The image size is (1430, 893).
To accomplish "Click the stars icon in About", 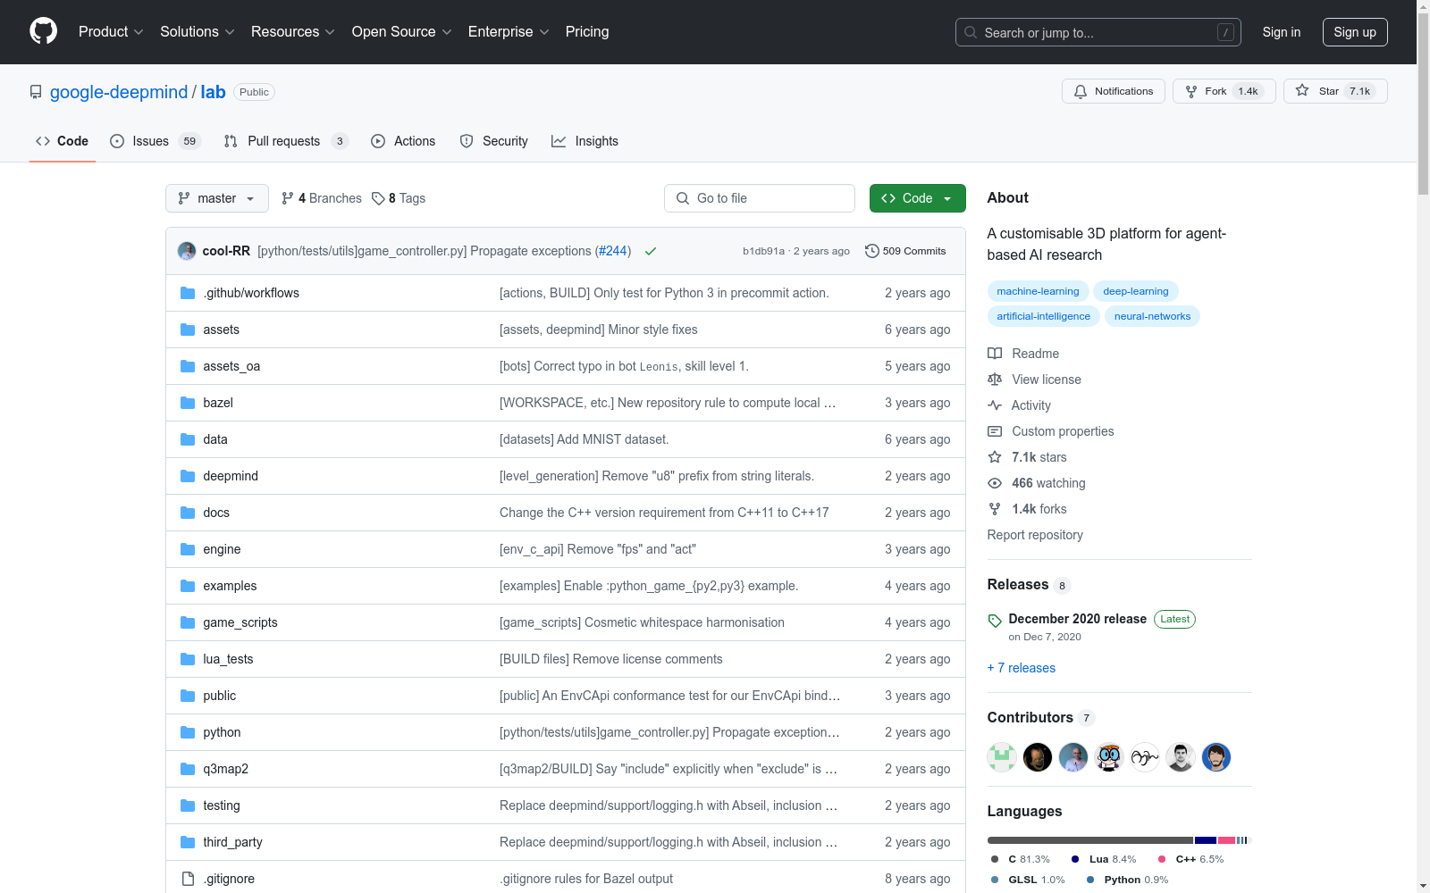I will 995,457.
